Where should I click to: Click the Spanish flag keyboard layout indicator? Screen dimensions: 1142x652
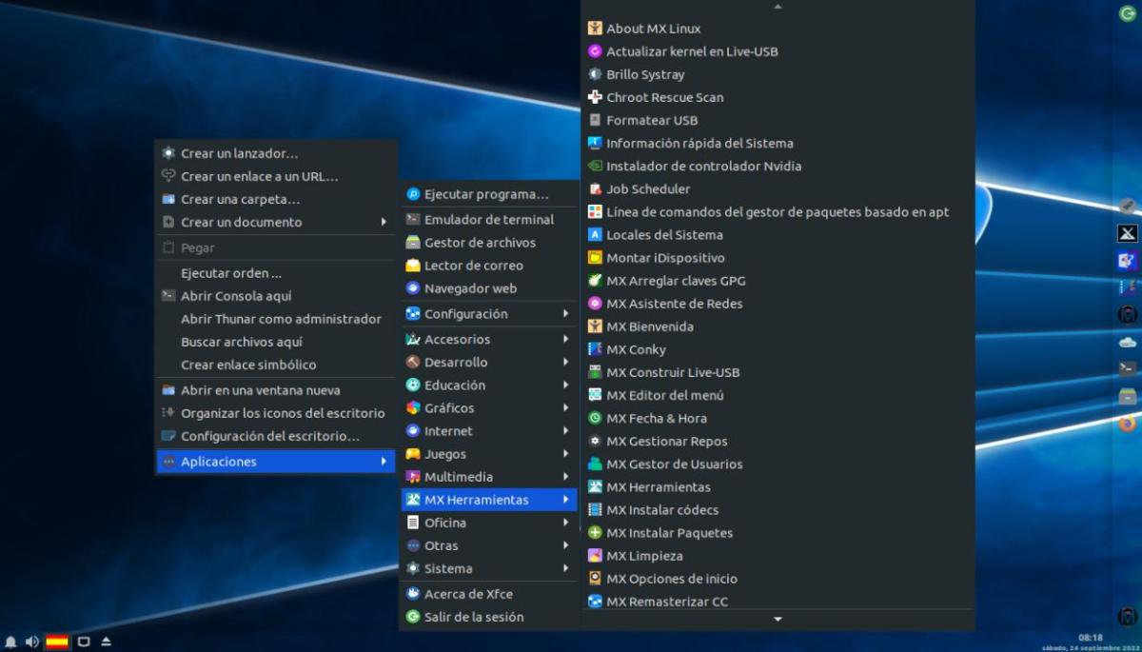[57, 642]
